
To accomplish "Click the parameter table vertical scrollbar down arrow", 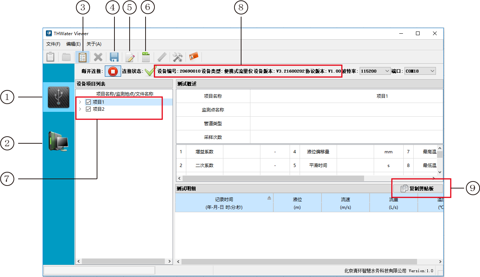I will [440, 172].
